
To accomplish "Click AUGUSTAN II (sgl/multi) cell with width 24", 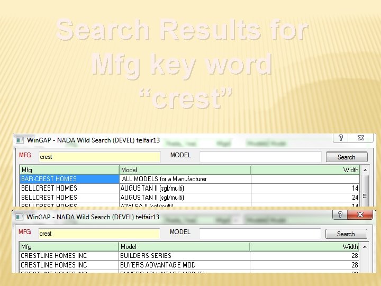I will (185, 198).
